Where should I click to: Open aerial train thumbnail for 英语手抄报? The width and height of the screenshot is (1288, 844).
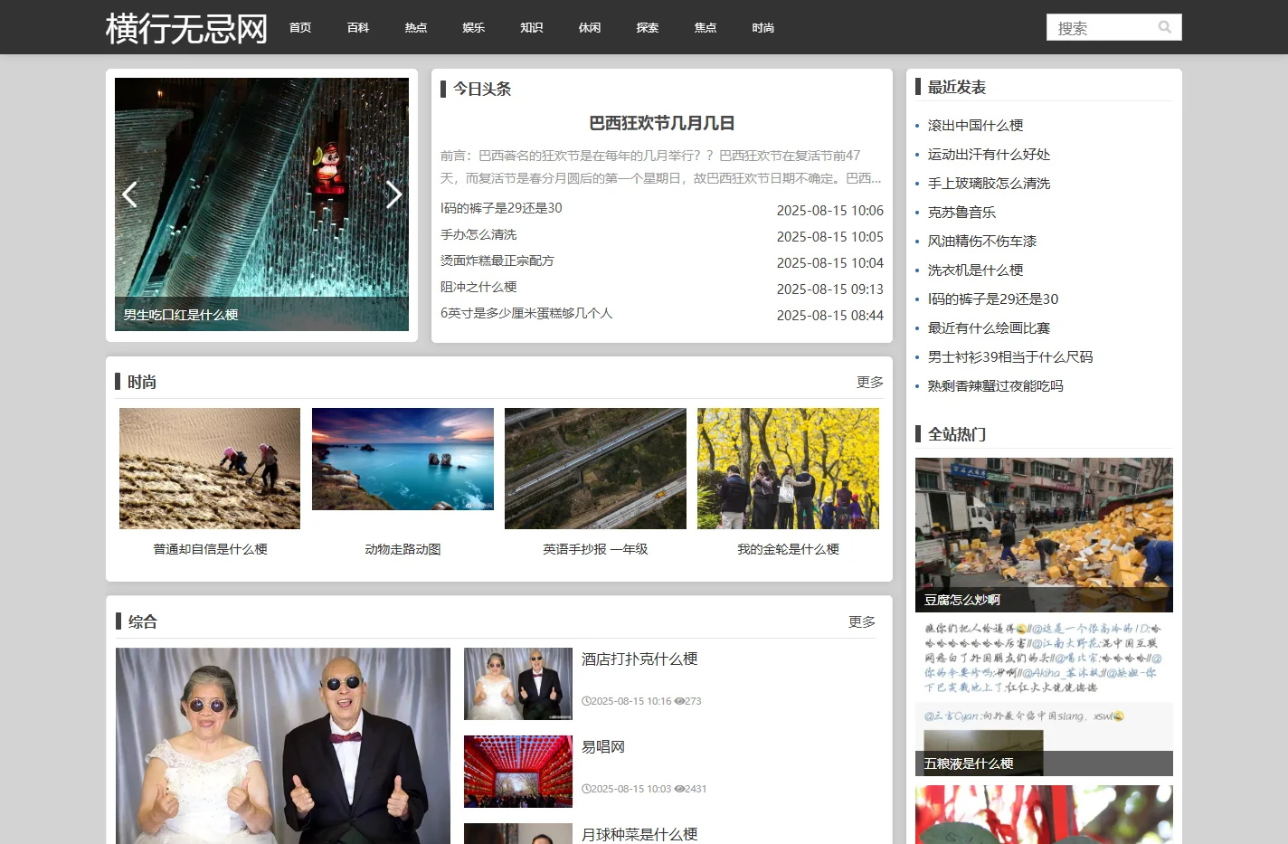tap(595, 469)
